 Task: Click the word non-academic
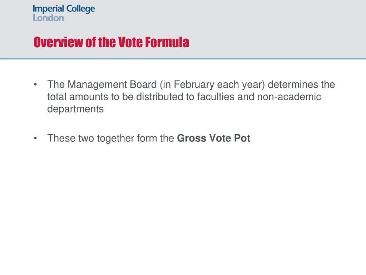(x=289, y=97)
